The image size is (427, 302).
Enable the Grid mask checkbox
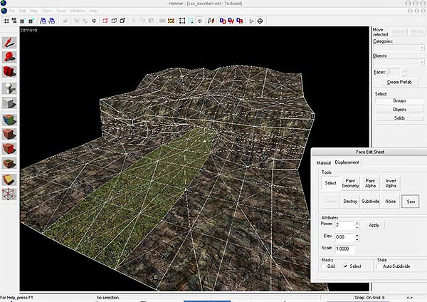pos(323,265)
